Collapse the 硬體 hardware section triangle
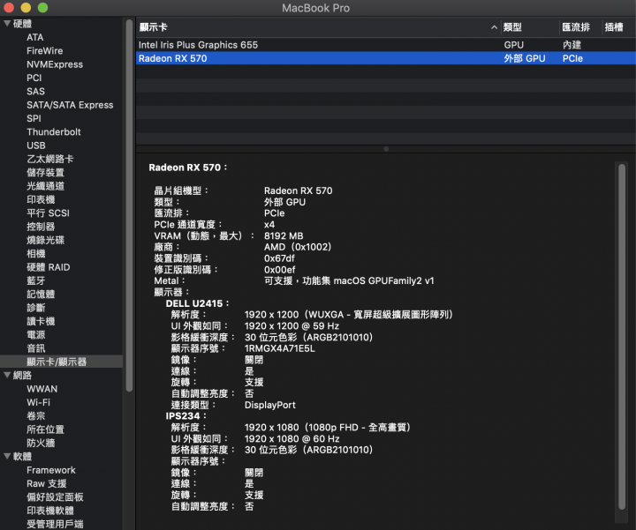Viewport: 636px width, 530px height. click(x=7, y=24)
